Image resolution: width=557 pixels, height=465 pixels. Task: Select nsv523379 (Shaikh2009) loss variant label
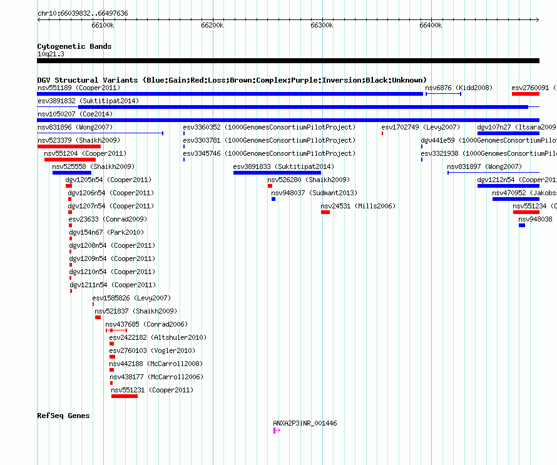click(79, 140)
